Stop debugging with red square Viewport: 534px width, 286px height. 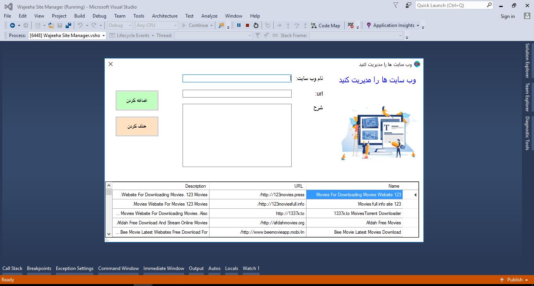click(x=247, y=25)
